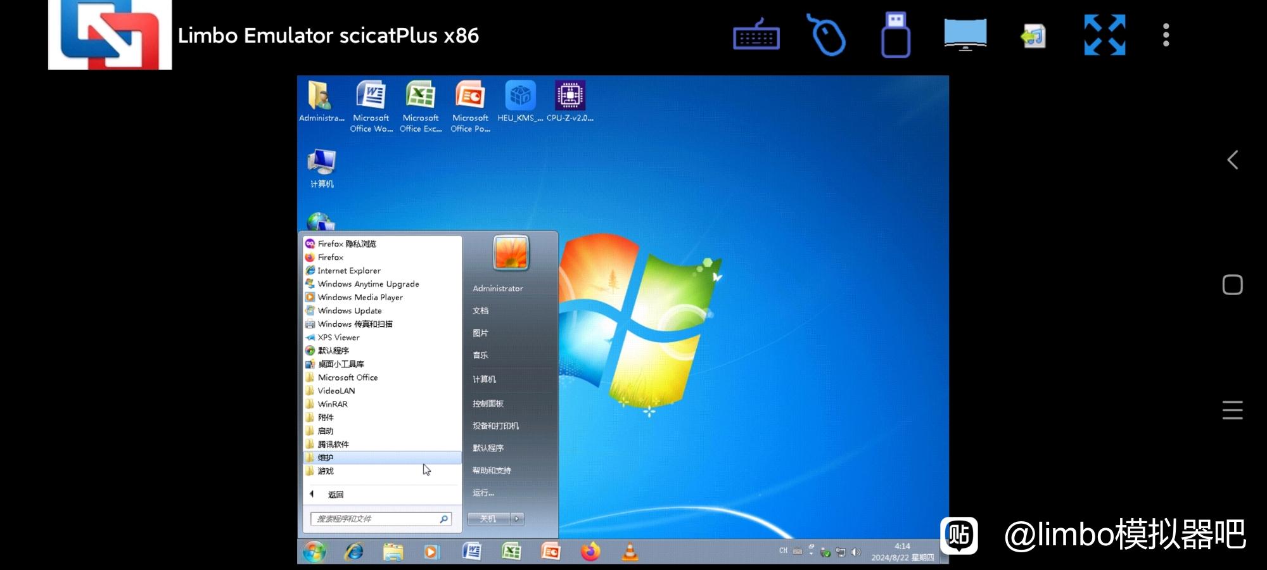
Task: Expand the 游戏 folder
Action: pos(382,471)
